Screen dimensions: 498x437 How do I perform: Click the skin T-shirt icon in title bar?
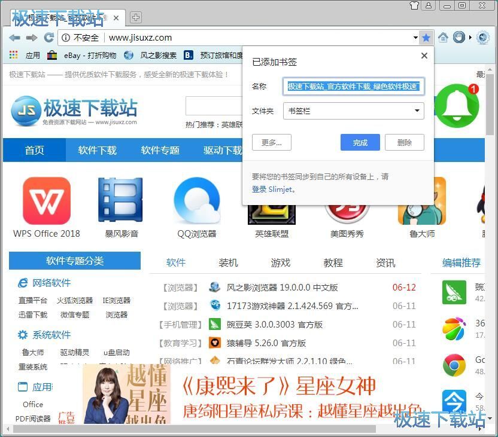tap(414, 5)
